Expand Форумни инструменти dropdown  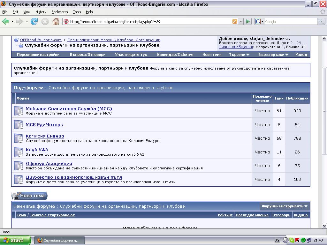pos(285,206)
